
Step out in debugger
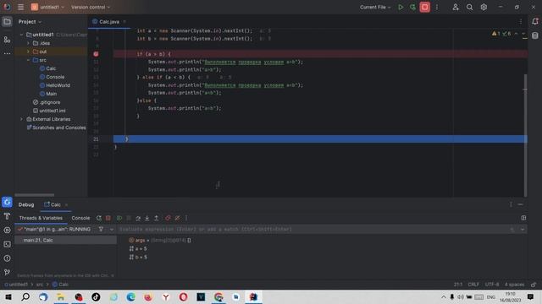coord(156,218)
